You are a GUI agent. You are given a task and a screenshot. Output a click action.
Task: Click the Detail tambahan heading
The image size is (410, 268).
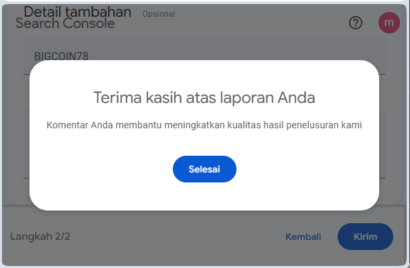pyautogui.click(x=78, y=12)
